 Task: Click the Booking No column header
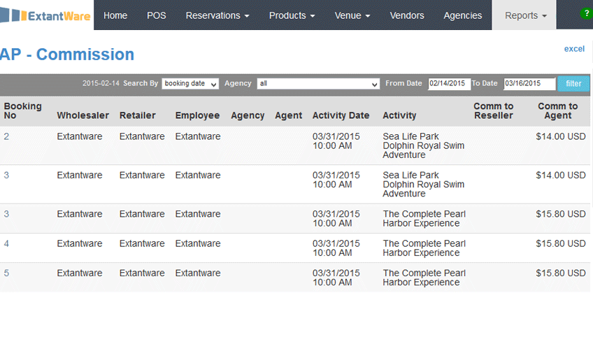click(22, 111)
